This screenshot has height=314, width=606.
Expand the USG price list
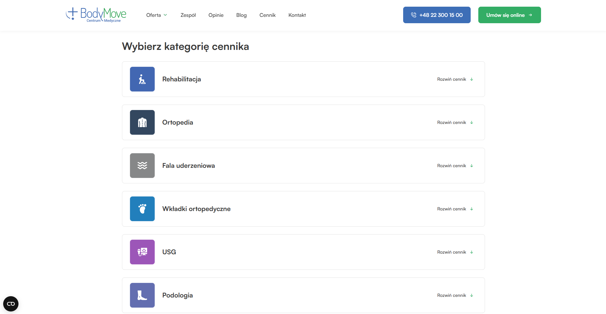coord(455,252)
